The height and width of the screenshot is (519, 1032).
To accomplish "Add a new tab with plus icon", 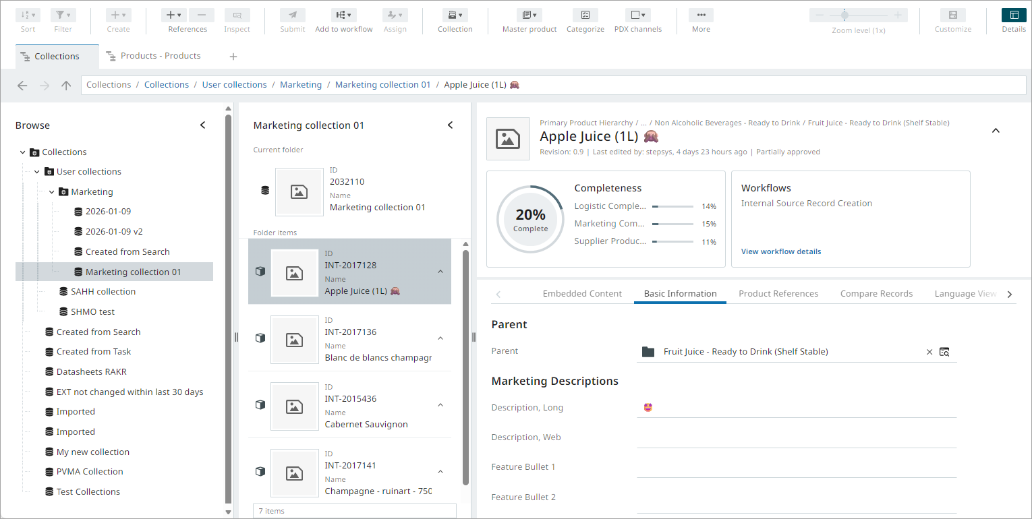I will coord(233,57).
